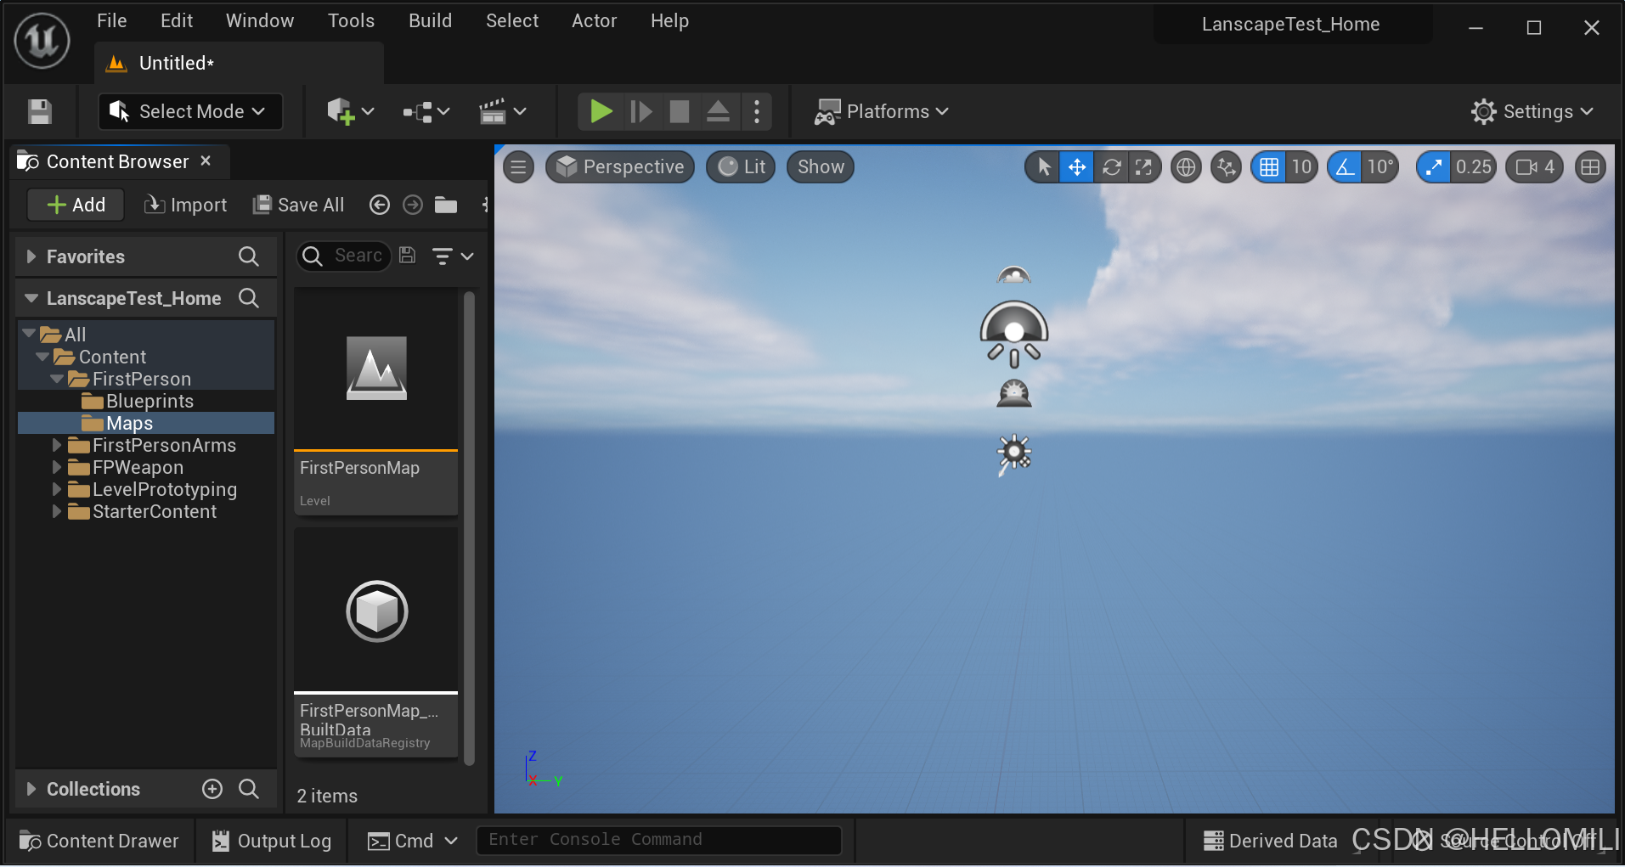Expand the FirstPersonArms folder
This screenshot has width=1625, height=867.
click(56, 445)
